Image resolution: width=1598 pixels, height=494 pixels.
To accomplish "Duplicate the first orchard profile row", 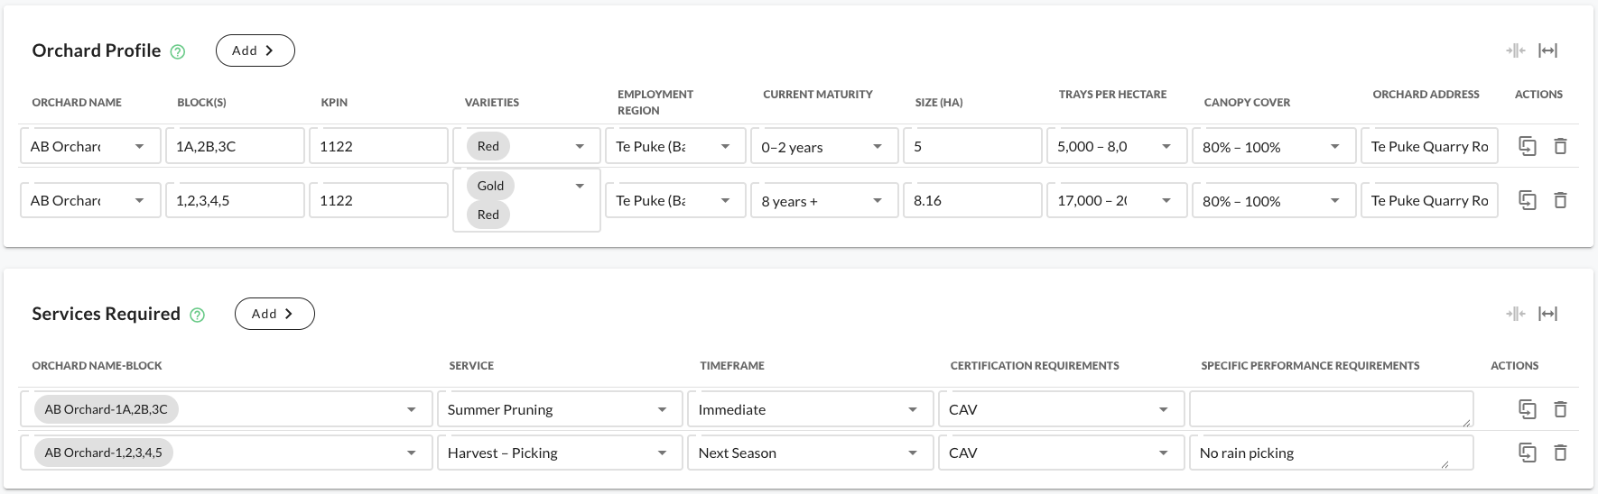I will click(1528, 146).
